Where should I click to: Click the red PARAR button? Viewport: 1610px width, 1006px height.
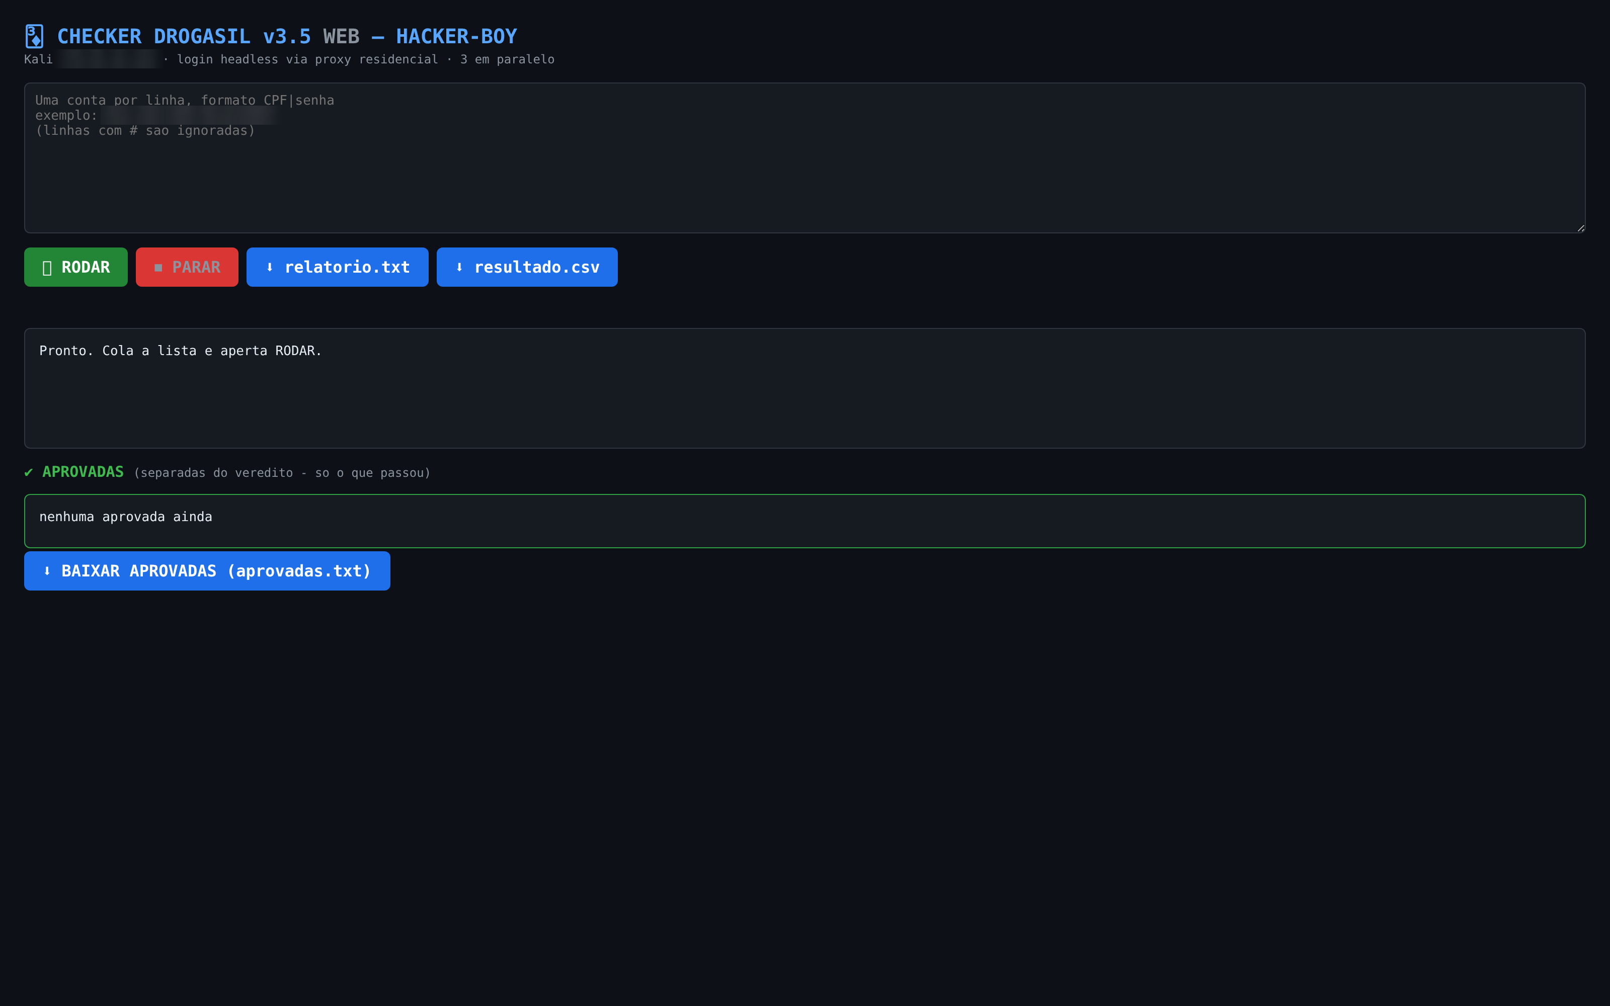187,267
